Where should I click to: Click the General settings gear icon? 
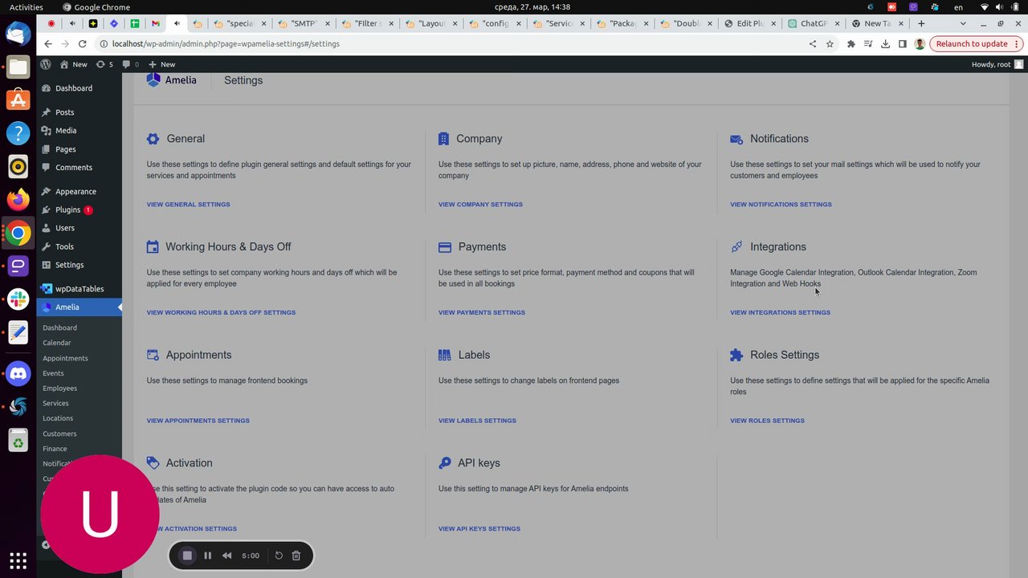[x=153, y=139]
